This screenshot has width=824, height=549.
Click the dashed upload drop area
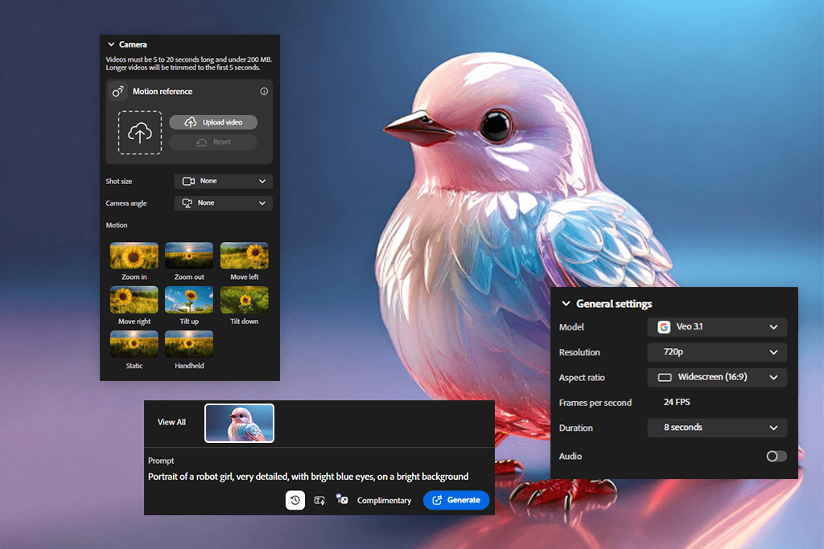[140, 133]
